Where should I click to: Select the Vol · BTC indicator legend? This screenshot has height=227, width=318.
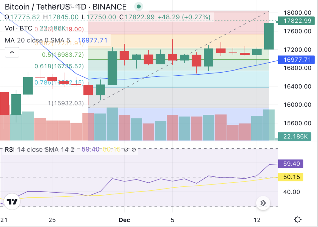(x=18, y=28)
